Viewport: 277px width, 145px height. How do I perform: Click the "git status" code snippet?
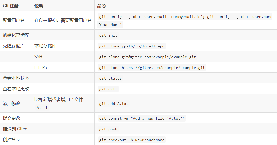pos(110,78)
